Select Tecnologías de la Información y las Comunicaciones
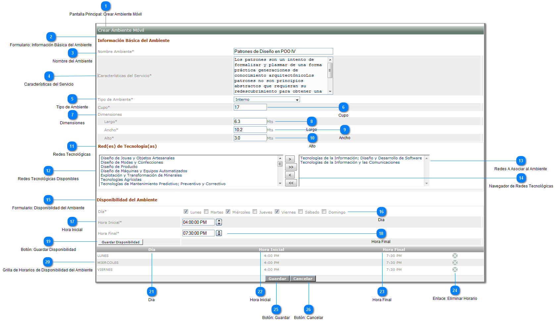Screen dimensions: 555x321 pos(350,162)
